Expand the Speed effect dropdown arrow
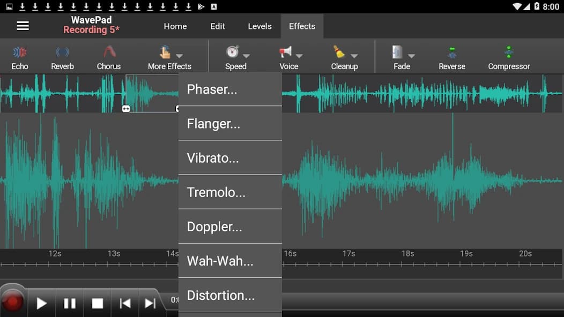The image size is (564, 317). (248, 55)
